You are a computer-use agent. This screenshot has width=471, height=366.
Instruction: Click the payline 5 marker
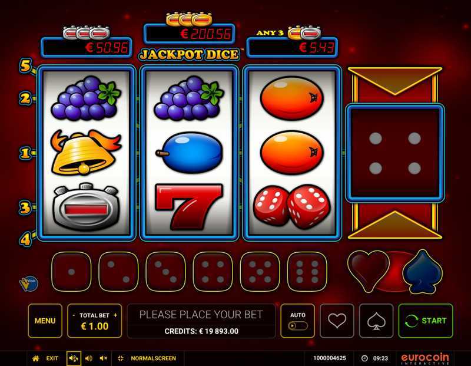pyautogui.click(x=25, y=65)
